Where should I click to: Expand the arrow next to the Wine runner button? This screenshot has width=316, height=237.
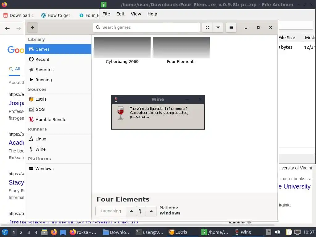pyautogui.click(x=151, y=211)
